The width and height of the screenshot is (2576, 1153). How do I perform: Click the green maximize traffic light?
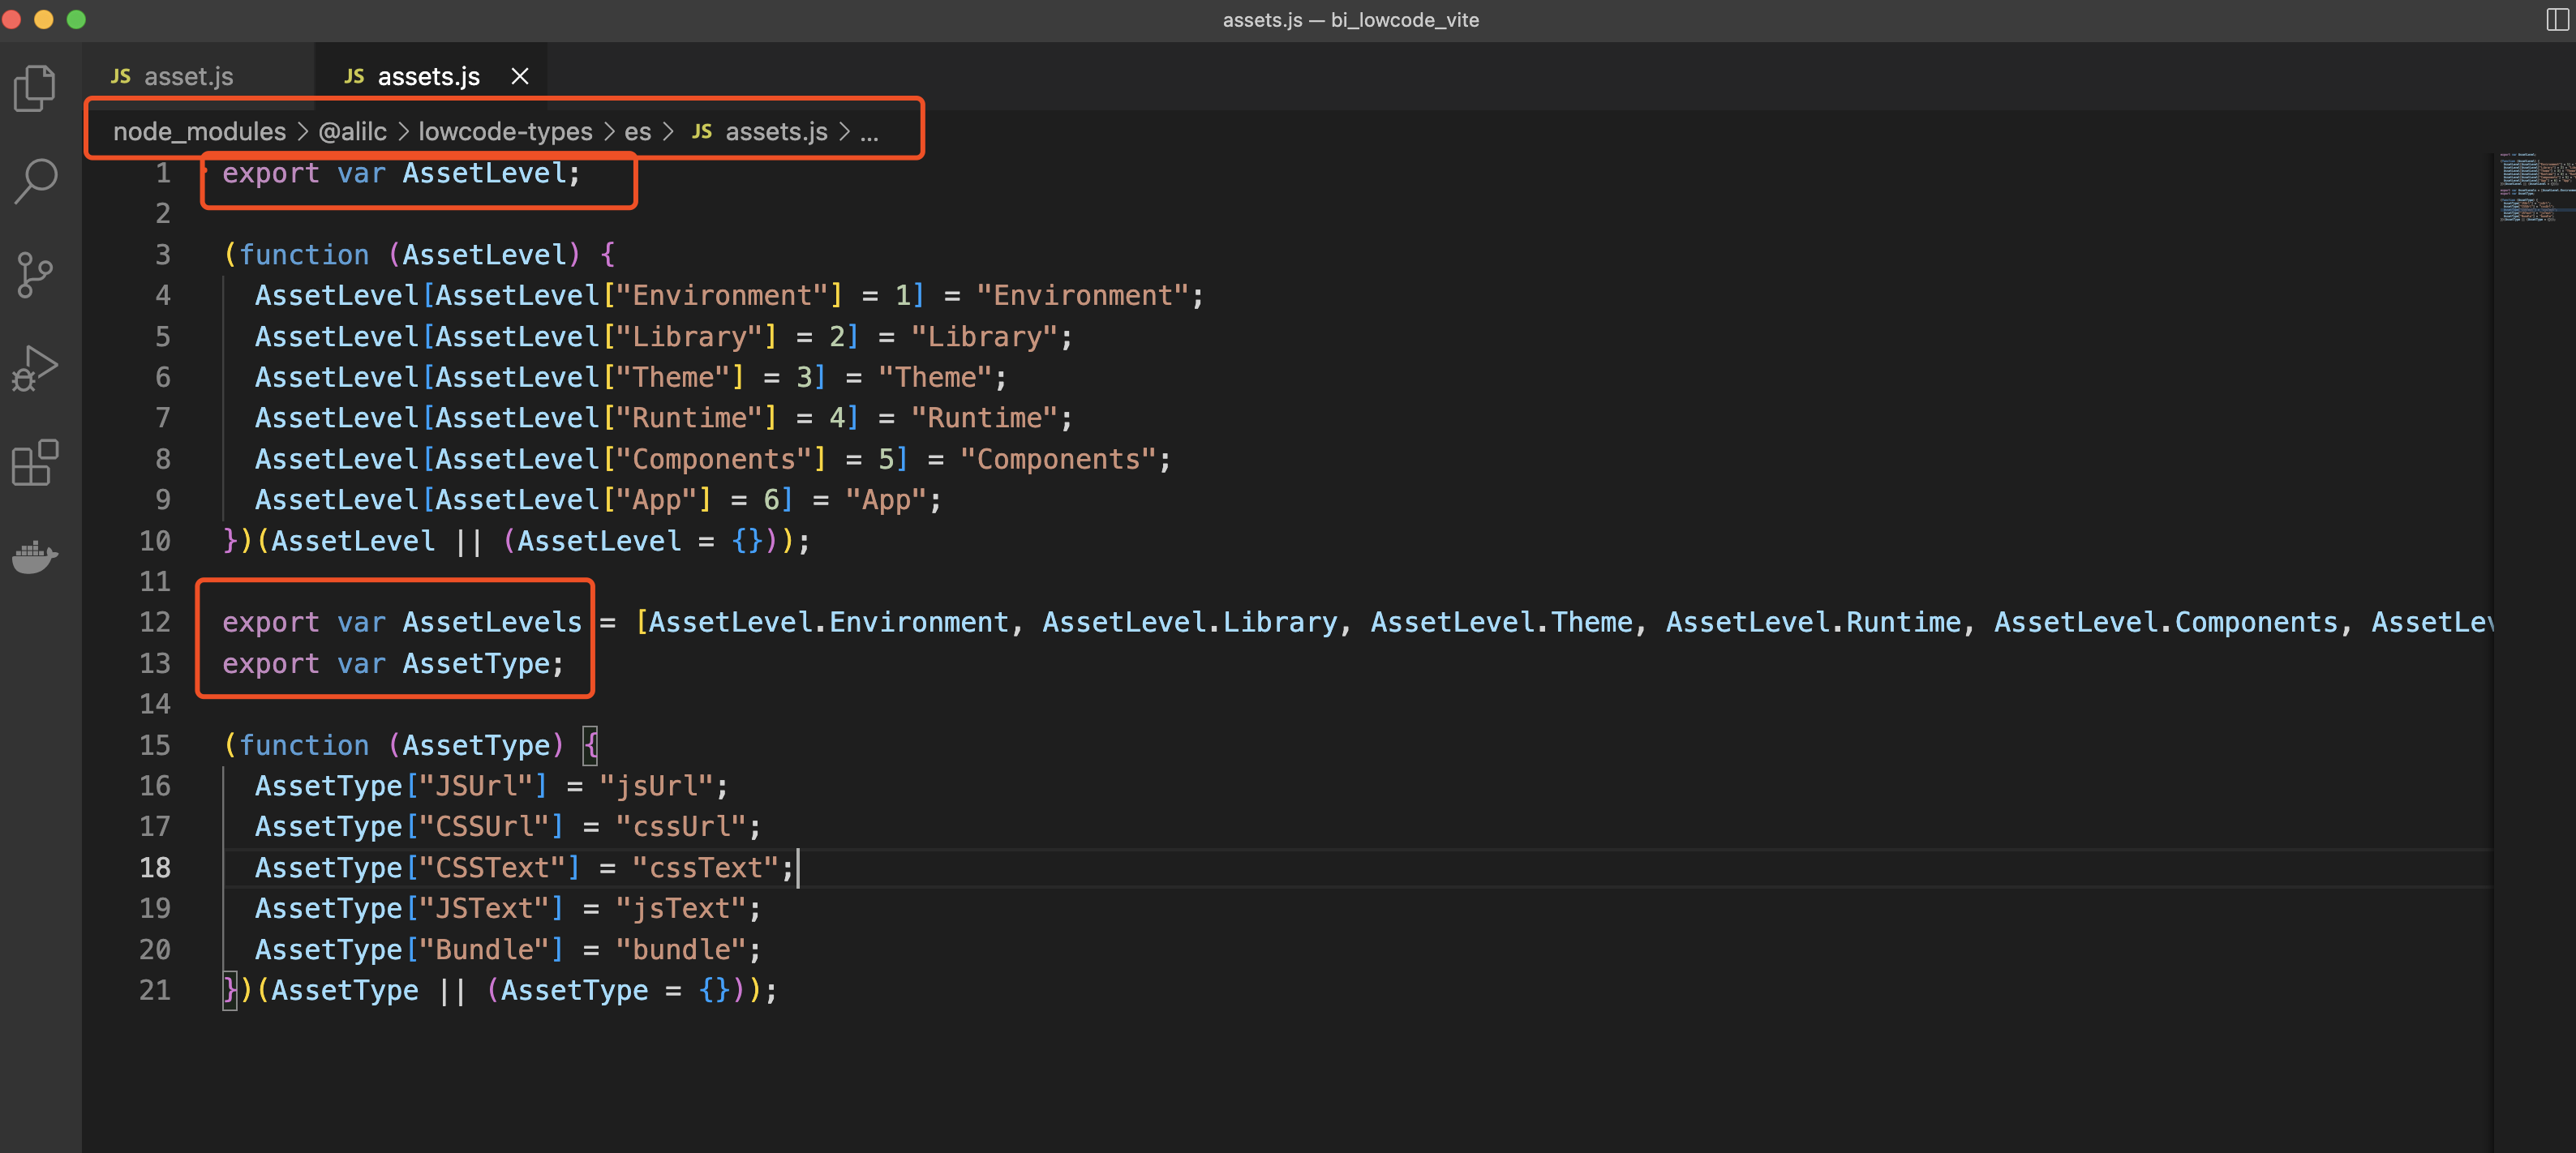[76, 19]
